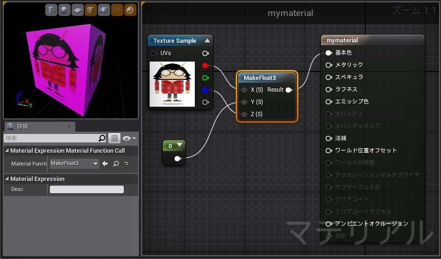Click the Desc text field
441x259 pixels.
[87, 189]
